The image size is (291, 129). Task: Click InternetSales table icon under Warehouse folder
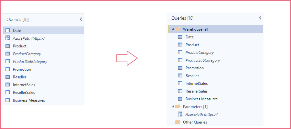tap(180, 83)
